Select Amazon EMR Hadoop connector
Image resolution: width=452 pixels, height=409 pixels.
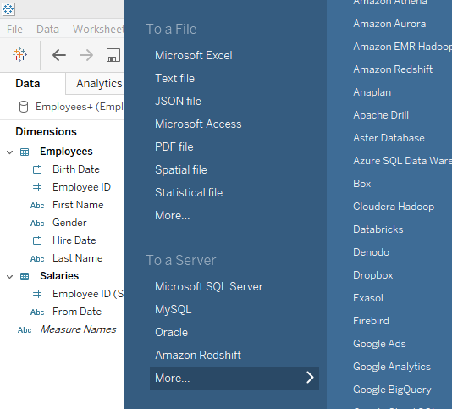[402, 47]
